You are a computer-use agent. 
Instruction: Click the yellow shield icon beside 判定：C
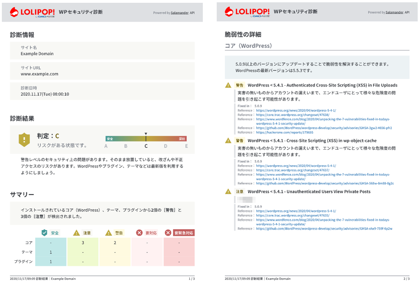pyautogui.click(x=24, y=139)
